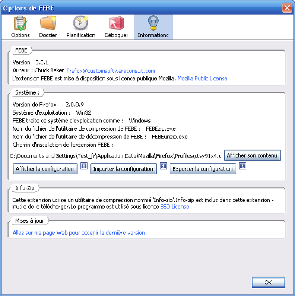295x296 pixels.
Task: Click the Windows value after 'FEBE traite ce système'
Action: (140, 121)
